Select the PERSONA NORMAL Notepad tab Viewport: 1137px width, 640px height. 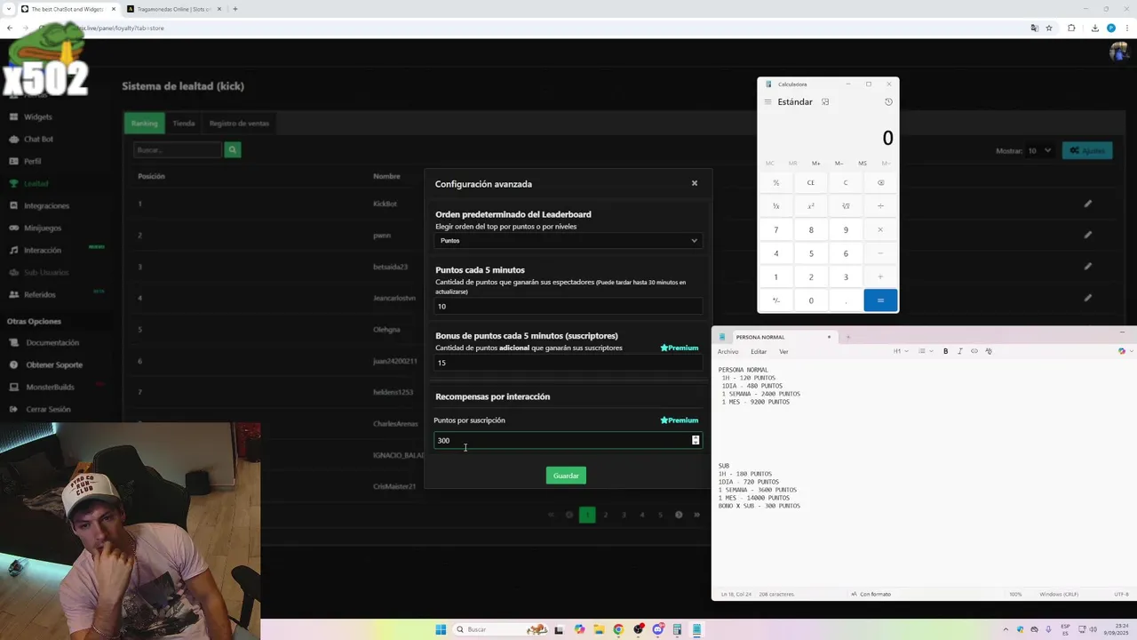(774, 337)
